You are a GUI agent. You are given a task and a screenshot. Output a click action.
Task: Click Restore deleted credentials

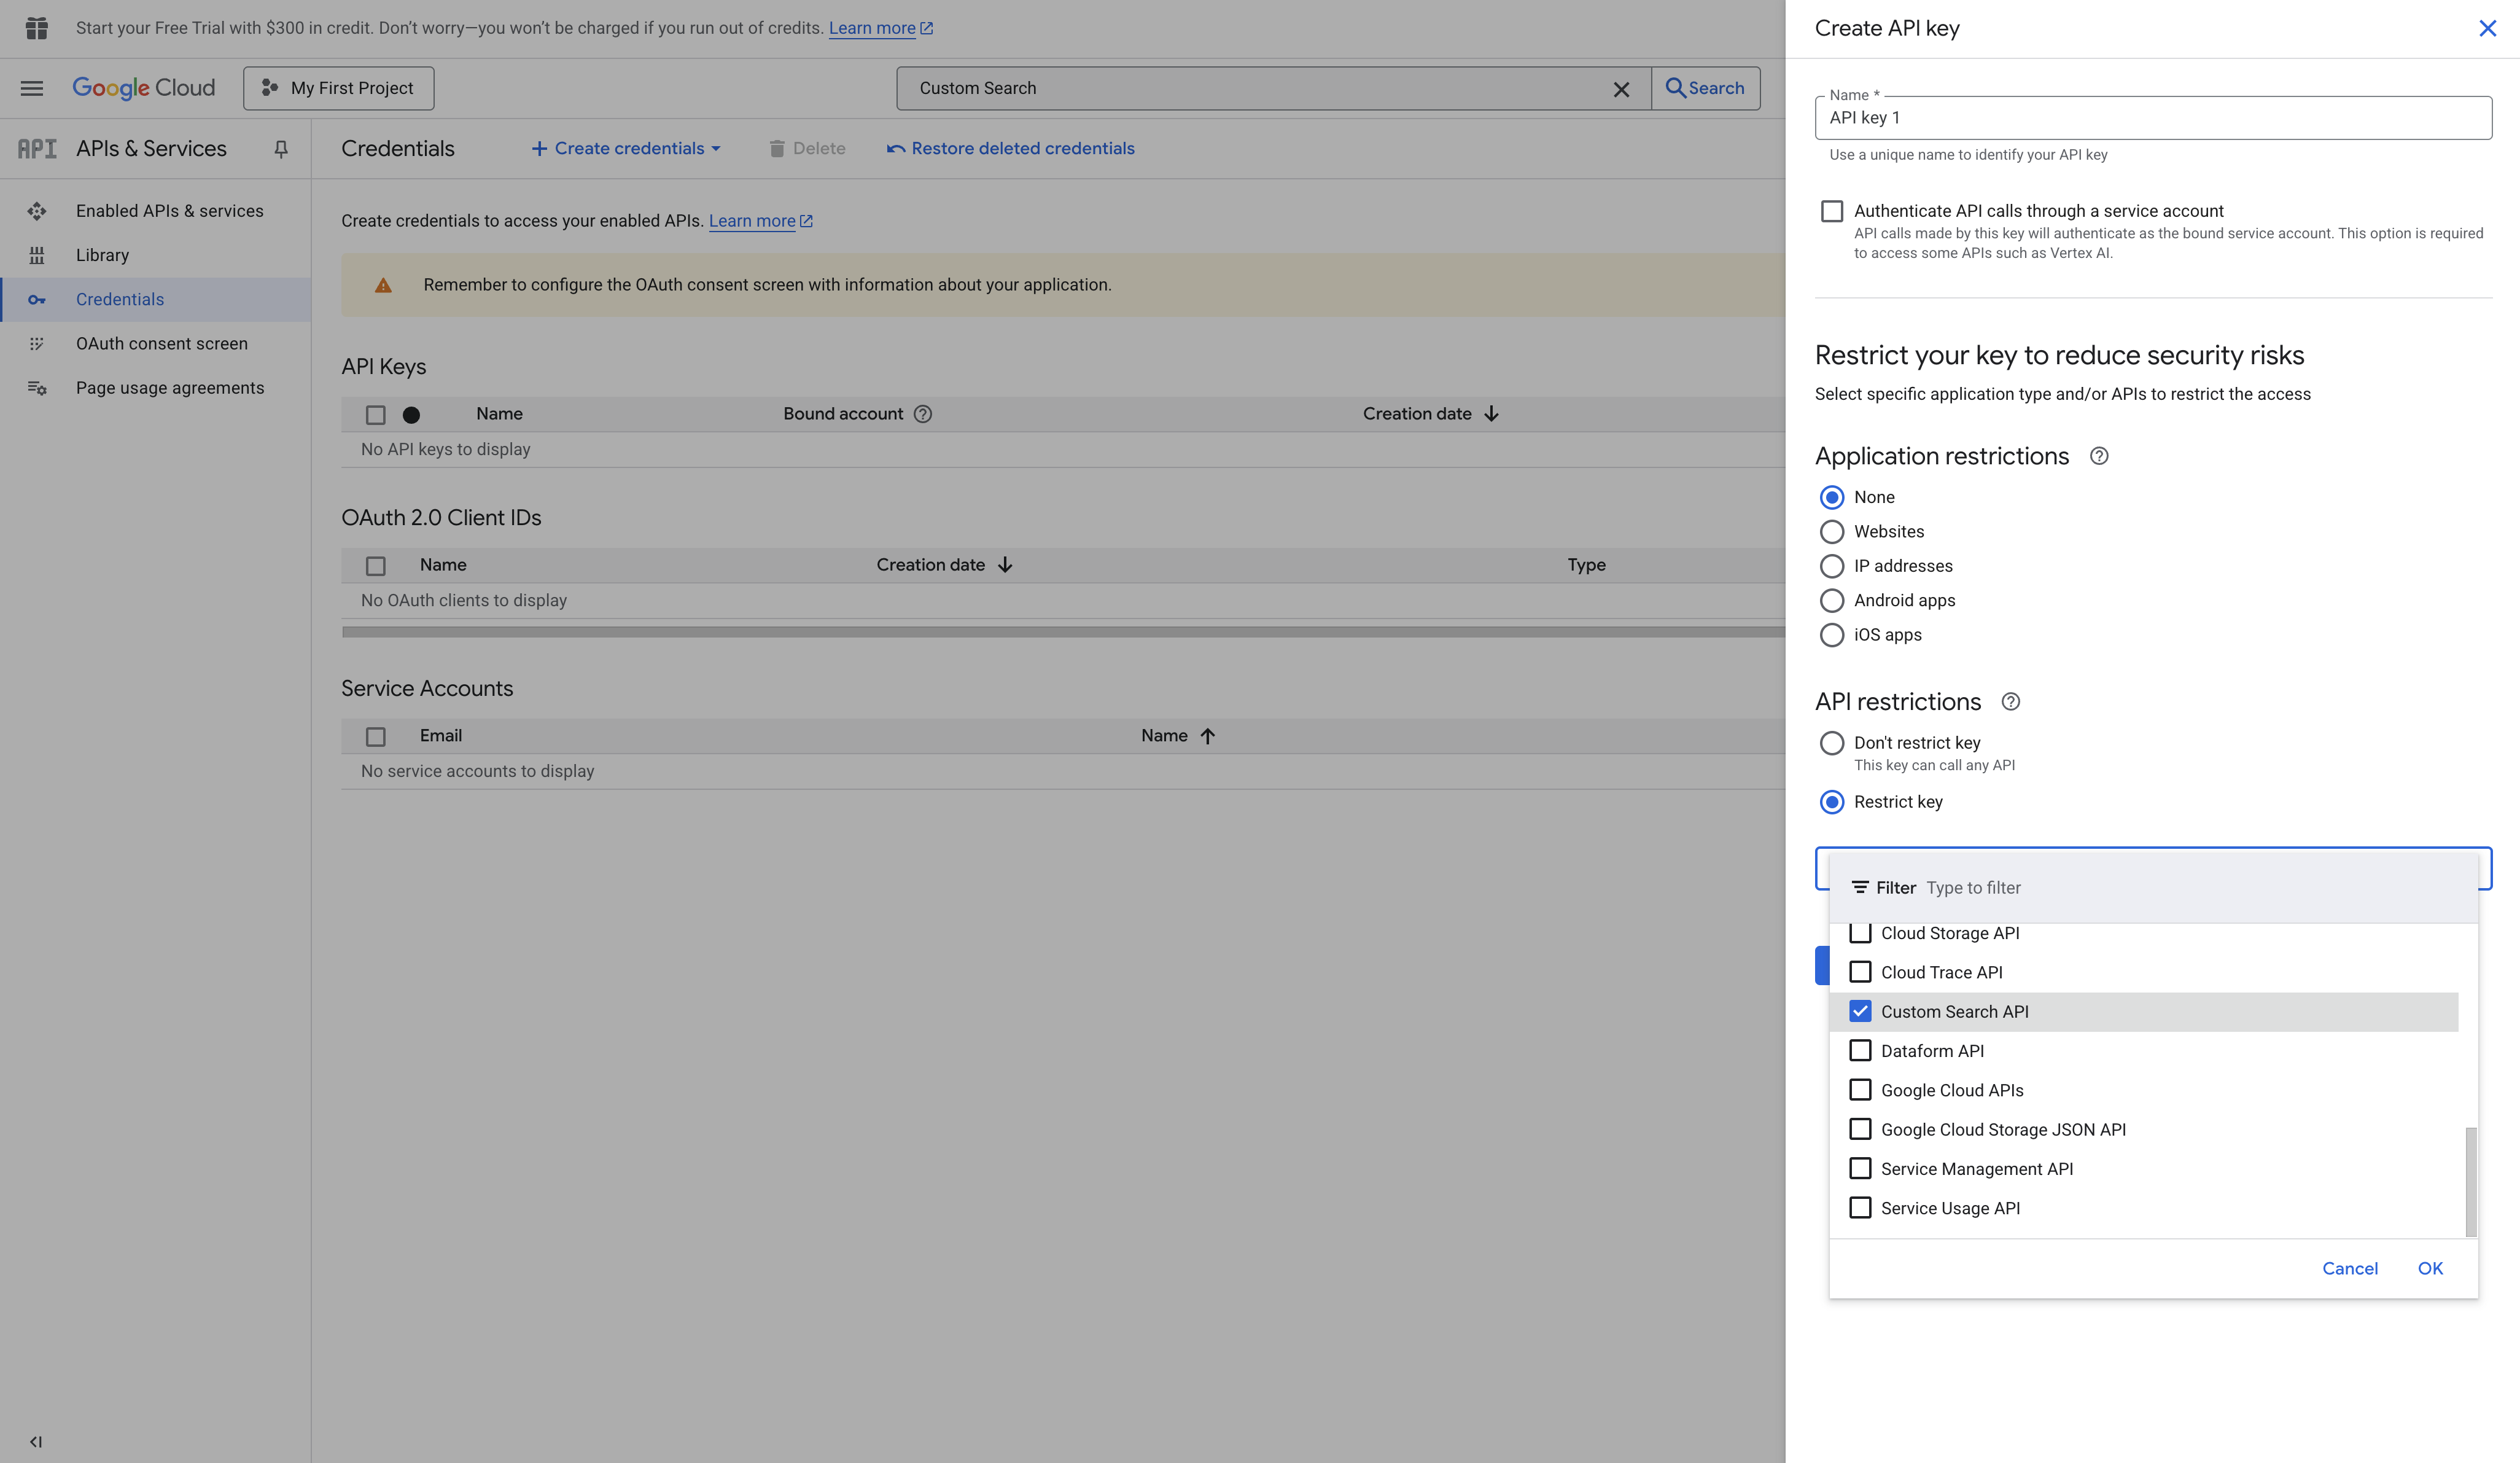pos(1011,149)
